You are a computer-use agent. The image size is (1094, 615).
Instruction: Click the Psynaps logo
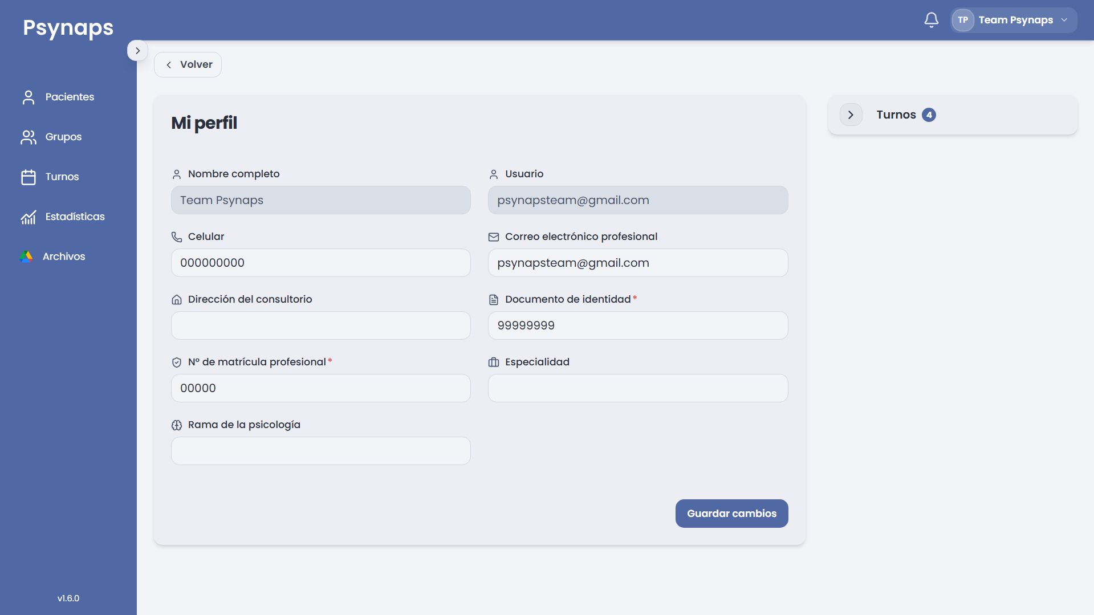click(68, 27)
